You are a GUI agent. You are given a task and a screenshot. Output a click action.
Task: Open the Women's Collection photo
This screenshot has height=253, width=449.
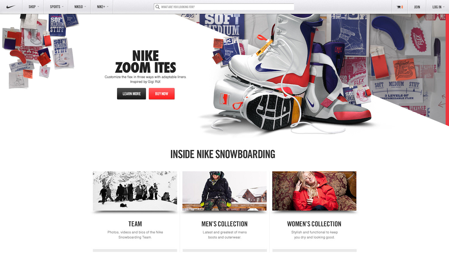(314, 191)
